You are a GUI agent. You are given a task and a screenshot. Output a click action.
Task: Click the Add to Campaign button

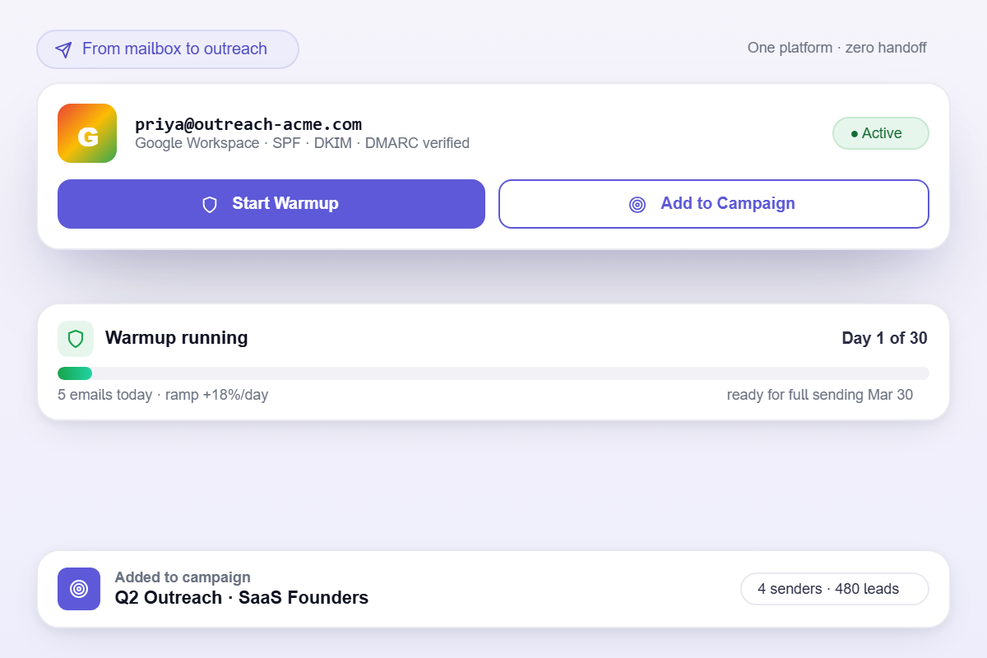[x=714, y=204]
